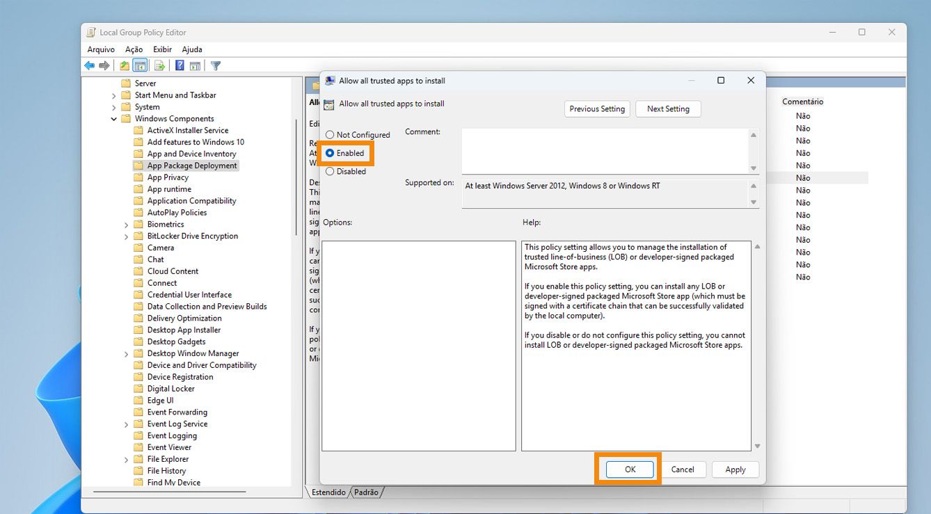Select App Package Deployment in the tree
The image size is (931, 514).
point(192,166)
